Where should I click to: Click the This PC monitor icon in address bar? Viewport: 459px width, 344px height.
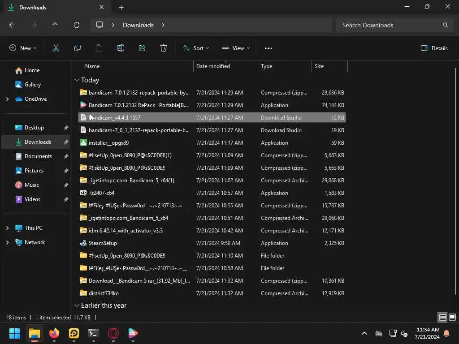click(100, 25)
